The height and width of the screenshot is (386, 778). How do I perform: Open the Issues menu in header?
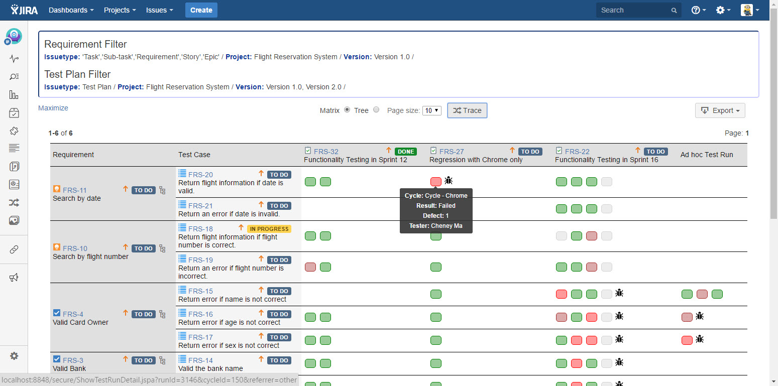(159, 10)
